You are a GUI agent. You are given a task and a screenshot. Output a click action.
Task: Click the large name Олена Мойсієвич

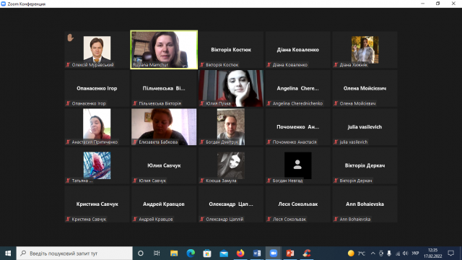(365, 88)
